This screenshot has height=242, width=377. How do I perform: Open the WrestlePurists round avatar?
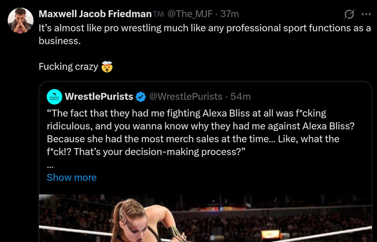pos(54,96)
